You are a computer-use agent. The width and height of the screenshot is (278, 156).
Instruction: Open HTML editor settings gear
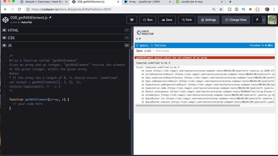coord(4,30)
